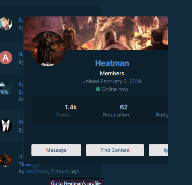Select the 62 Reputation statistic
192x185 pixels.
[x=116, y=111]
